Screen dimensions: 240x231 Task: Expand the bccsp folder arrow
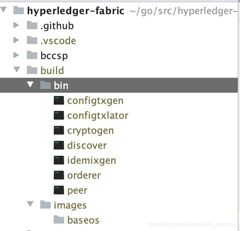16,55
